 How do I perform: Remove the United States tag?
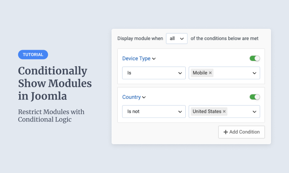(x=224, y=111)
